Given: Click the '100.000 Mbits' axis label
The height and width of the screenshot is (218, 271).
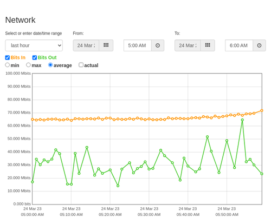Looking at the screenshot, I should pyautogui.click(x=18, y=74).
